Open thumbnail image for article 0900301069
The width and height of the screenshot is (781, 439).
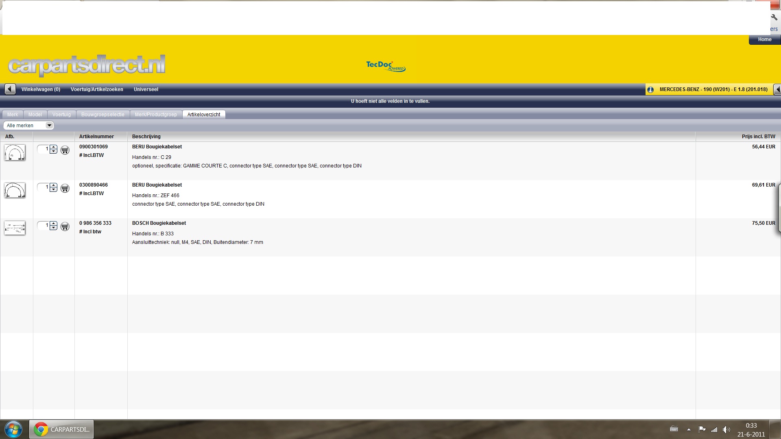coord(15,152)
